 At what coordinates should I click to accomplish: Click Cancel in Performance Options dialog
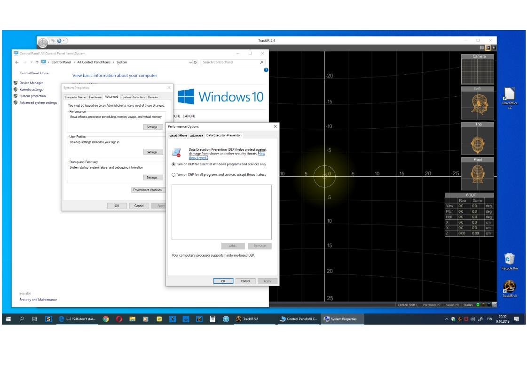click(245, 281)
